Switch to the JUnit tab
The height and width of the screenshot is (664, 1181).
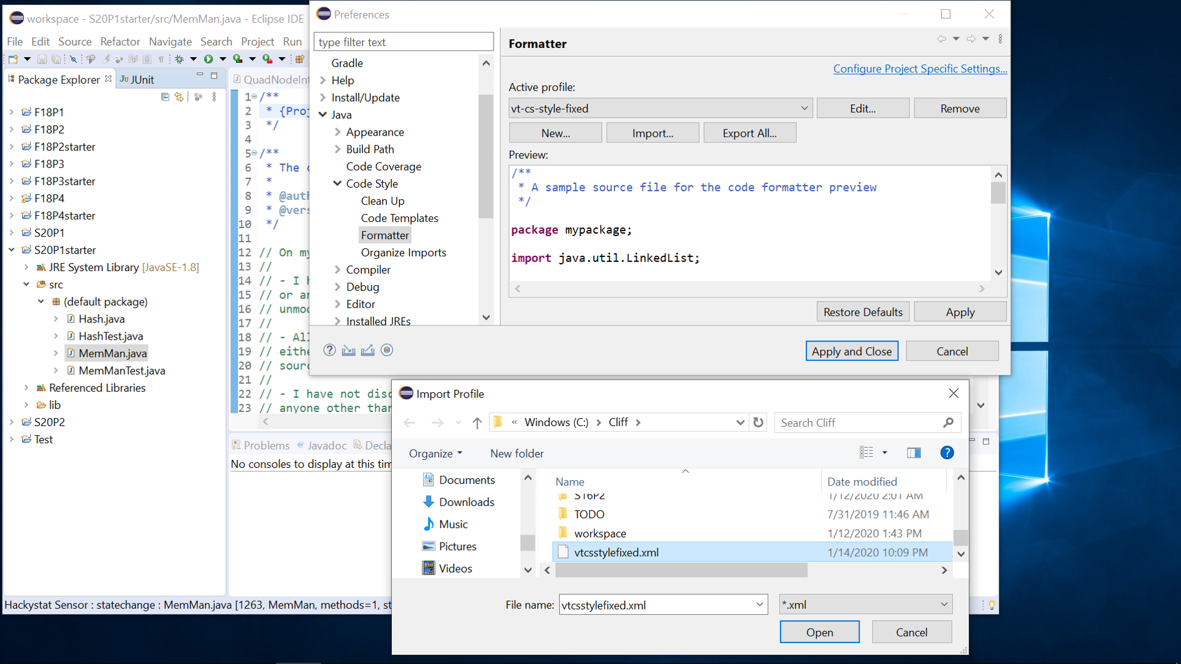pos(137,80)
